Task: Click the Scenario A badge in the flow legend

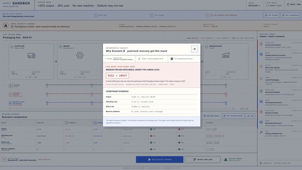Action: (10, 95)
